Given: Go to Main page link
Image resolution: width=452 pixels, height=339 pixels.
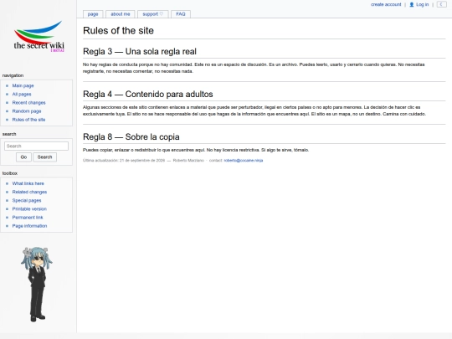Looking at the screenshot, I should 23,85.
